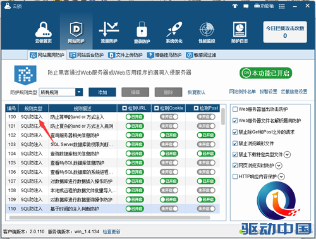Uncheck 禁止浏览畸形文件 checkbox
This screenshot has height=239, width=316.
tap(235, 144)
